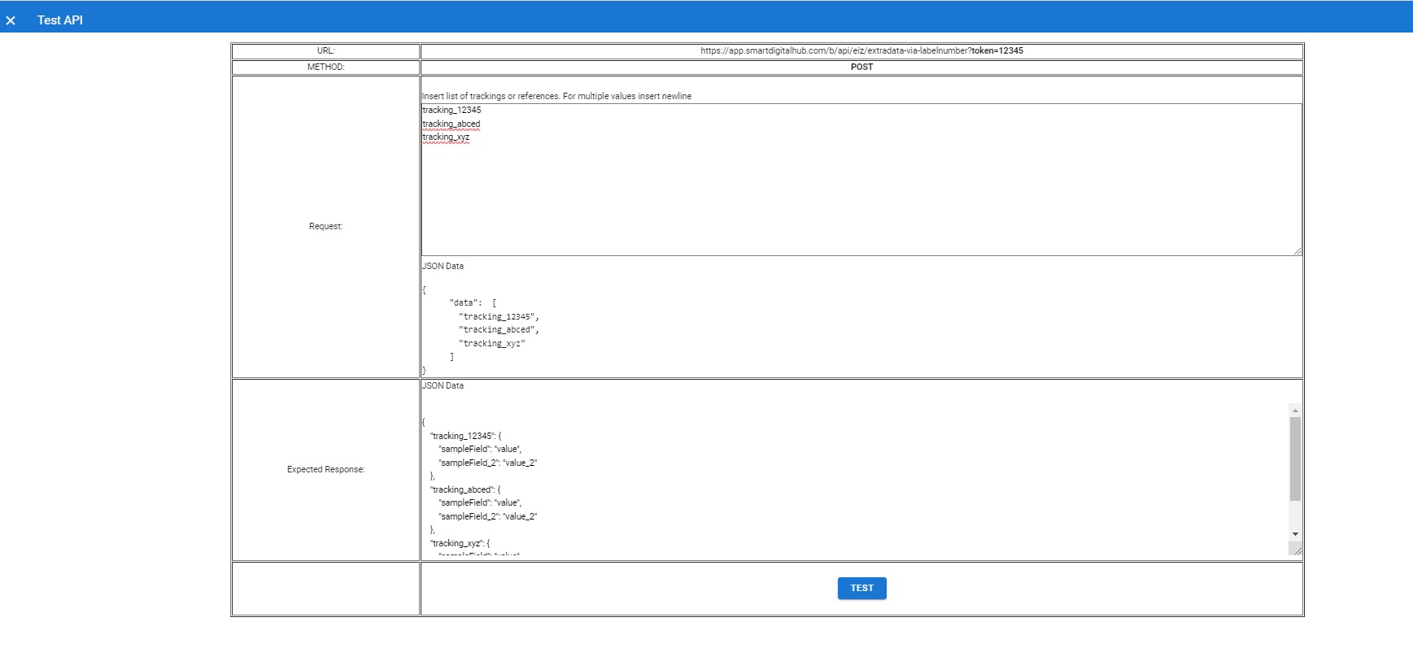The image size is (1413, 661).
Task: Click the "data" key in the request JSON
Action: coord(464,303)
